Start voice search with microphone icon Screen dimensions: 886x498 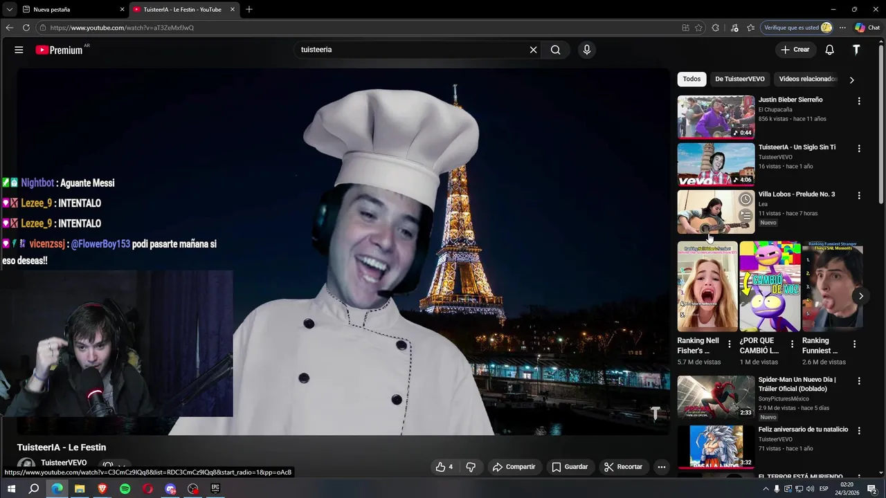point(587,50)
